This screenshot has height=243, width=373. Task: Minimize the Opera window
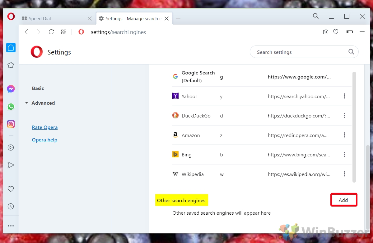pyautogui.click(x=331, y=18)
